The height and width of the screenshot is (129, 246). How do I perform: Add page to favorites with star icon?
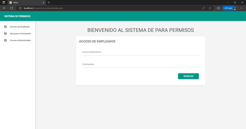click(210, 8)
